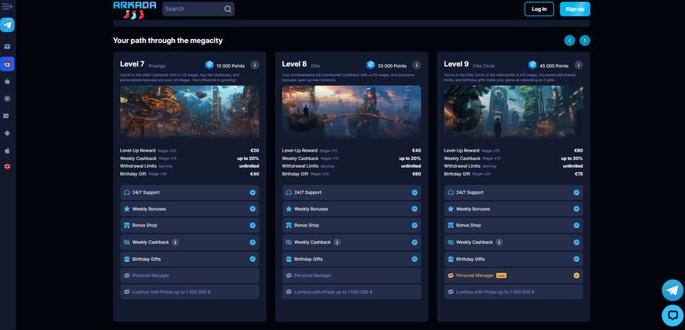Click Level 7 24/7 Support checkmark
This screenshot has height=330, width=685.
pyautogui.click(x=253, y=192)
